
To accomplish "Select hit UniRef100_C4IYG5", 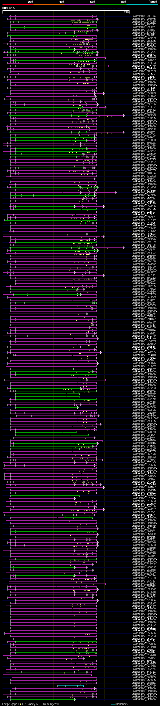I will (x=143, y=352).
